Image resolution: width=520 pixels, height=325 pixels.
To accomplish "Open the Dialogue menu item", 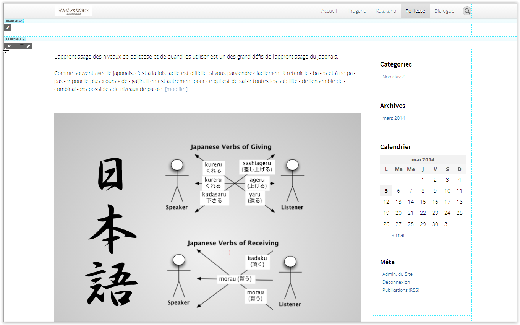I will pyautogui.click(x=444, y=11).
